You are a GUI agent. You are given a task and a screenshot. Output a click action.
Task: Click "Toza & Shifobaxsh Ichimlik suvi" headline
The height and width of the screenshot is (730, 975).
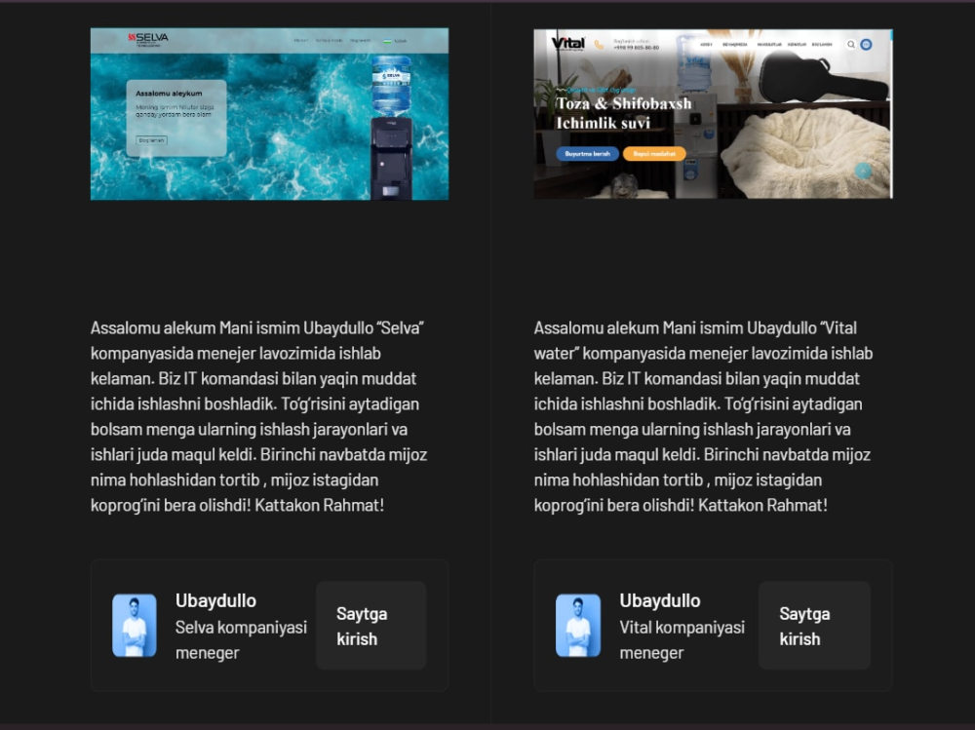623,113
